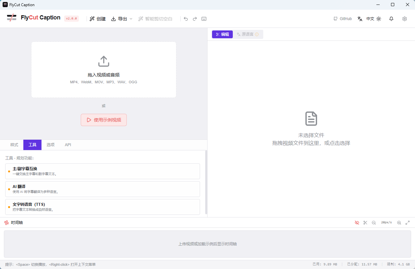This screenshot has width=415, height=269.
Task: Expand the timeline to fullscreen
Action: coord(408,223)
